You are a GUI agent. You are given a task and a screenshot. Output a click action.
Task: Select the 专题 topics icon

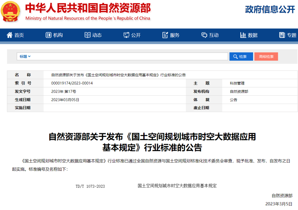coord(282,35)
